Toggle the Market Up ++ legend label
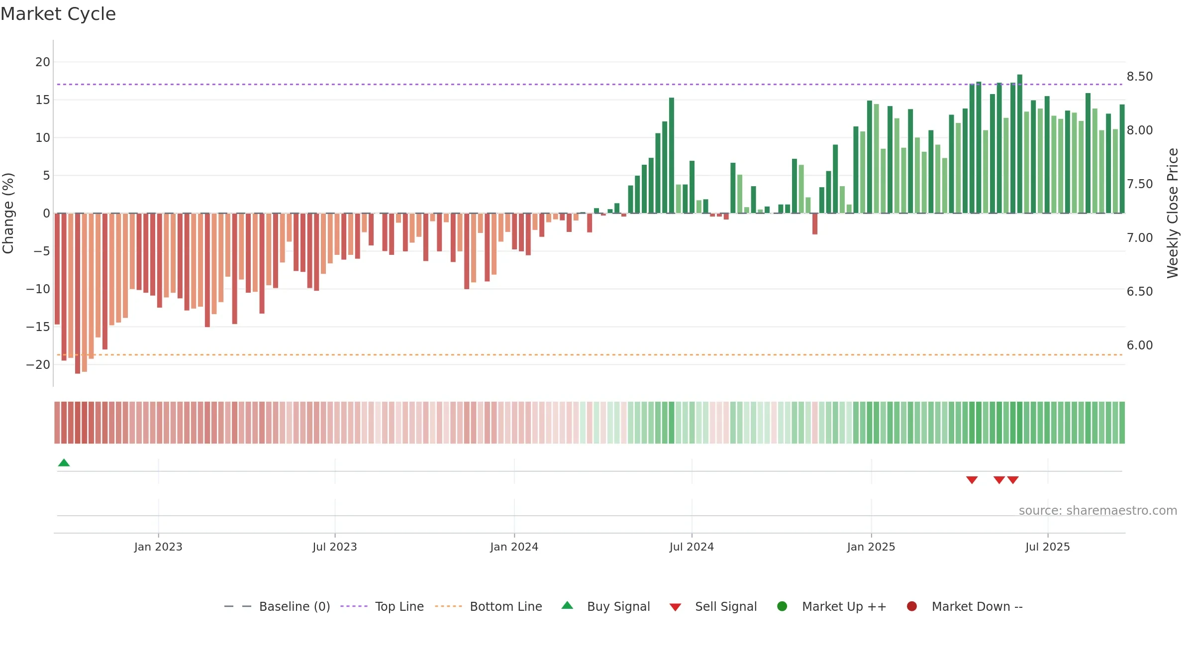The height and width of the screenshot is (672, 1194). [x=844, y=606]
